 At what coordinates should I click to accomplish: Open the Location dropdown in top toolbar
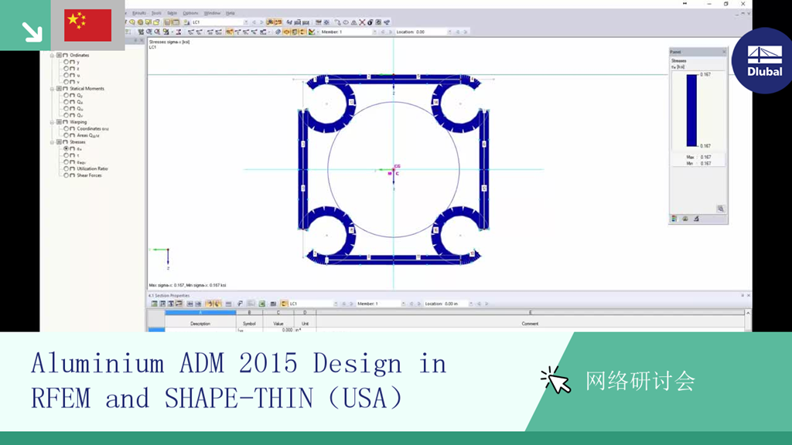pyautogui.click(x=449, y=32)
